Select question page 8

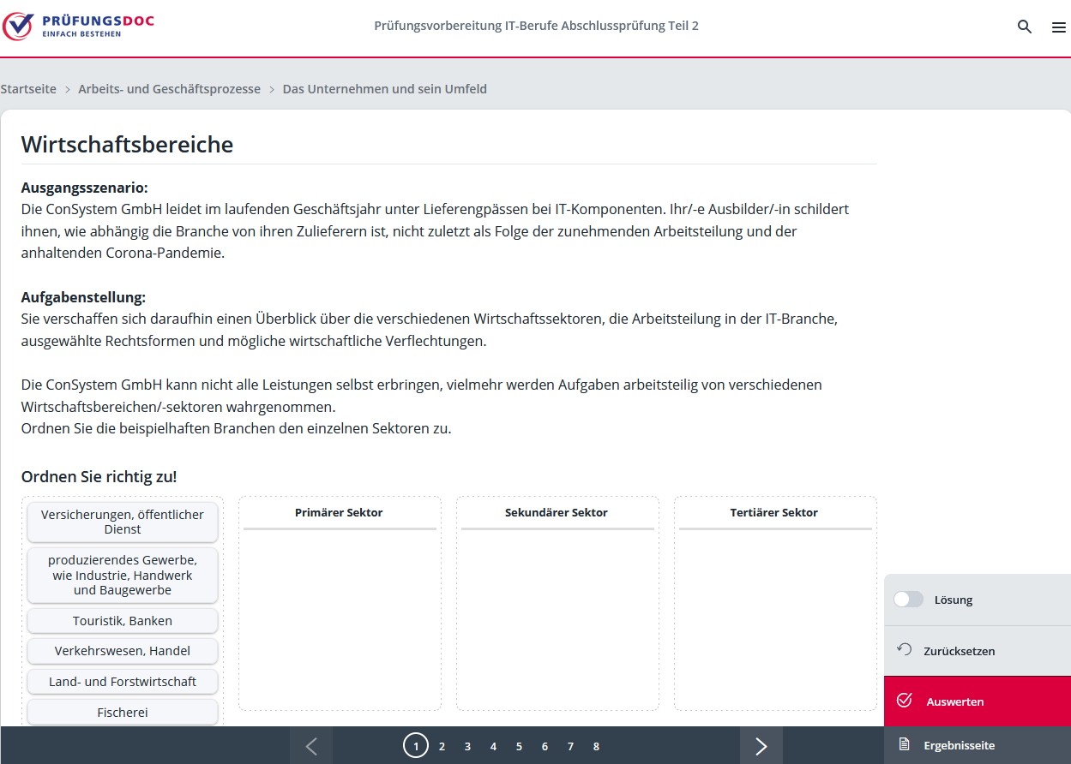pyautogui.click(x=596, y=746)
